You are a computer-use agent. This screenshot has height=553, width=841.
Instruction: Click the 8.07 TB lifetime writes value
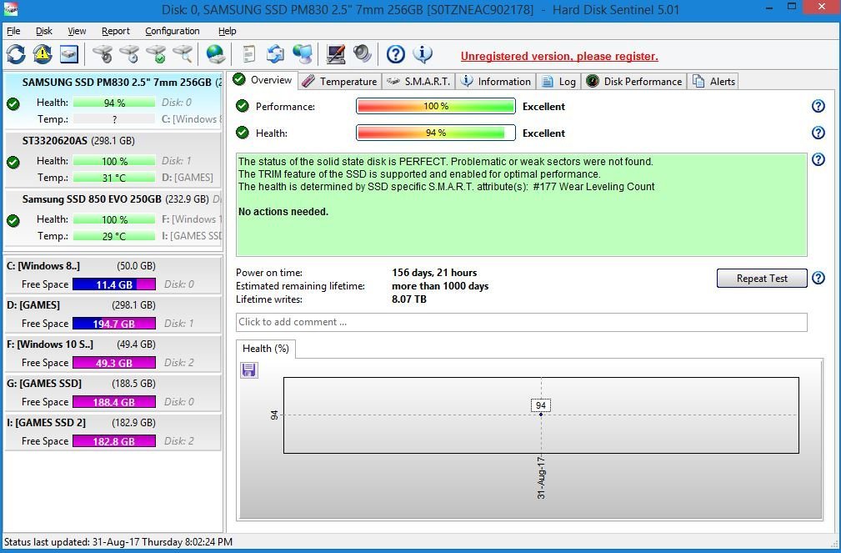tap(409, 299)
